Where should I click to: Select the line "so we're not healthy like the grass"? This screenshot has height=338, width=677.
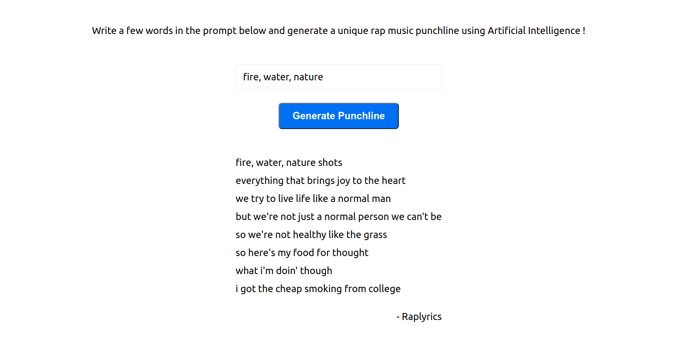pos(311,235)
